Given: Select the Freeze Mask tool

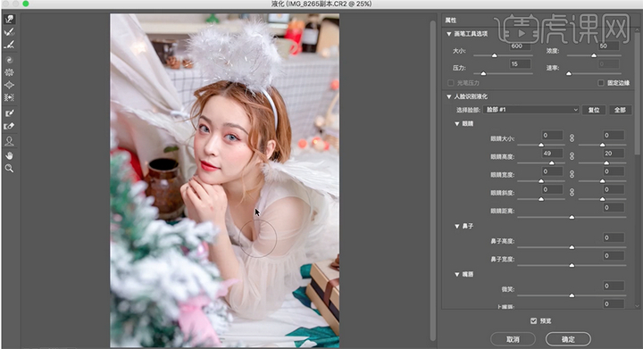Looking at the screenshot, I should tap(10, 113).
